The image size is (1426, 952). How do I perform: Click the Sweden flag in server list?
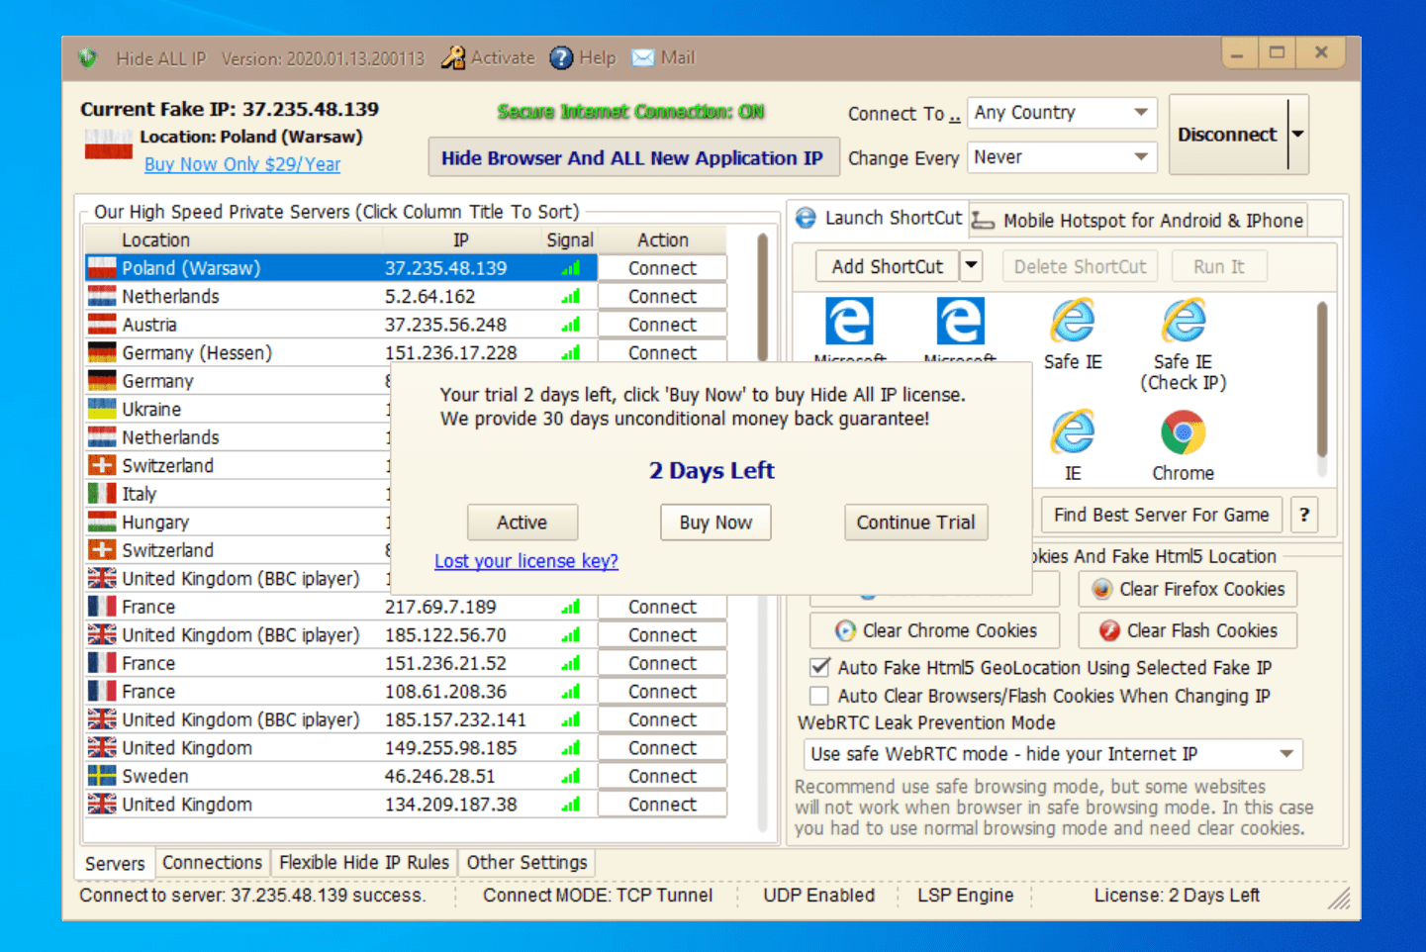(x=102, y=776)
